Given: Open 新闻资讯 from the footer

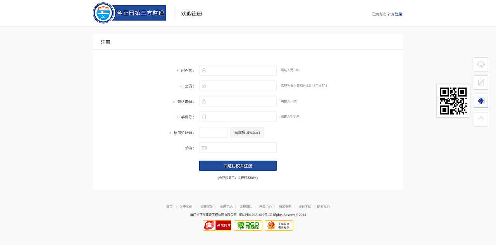Looking at the screenshot, I should point(285,206).
